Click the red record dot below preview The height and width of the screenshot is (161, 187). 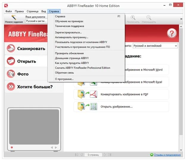[12, 147]
